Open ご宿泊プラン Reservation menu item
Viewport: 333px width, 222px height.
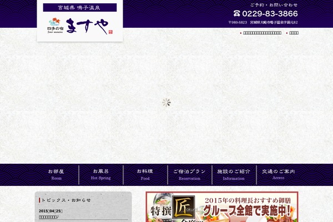pyautogui.click(x=190, y=175)
